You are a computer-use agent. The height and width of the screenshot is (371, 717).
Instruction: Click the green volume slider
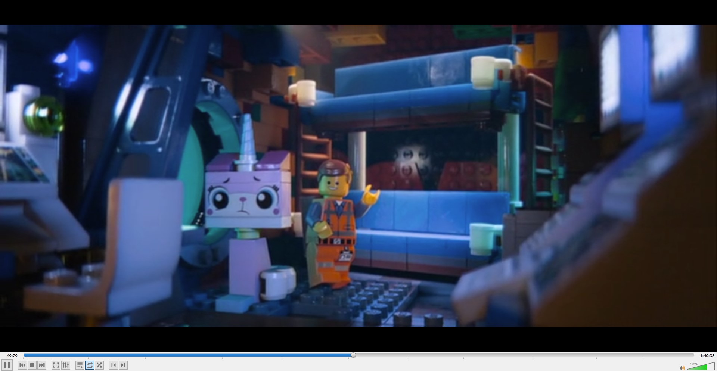701,366
